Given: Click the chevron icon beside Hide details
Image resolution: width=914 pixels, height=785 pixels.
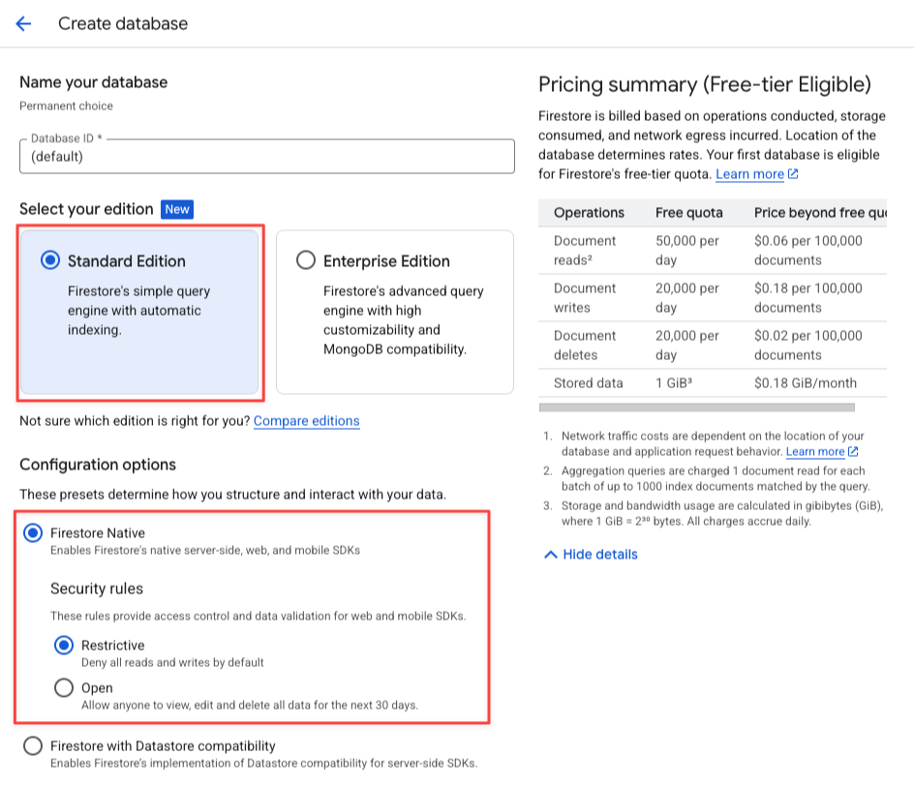Looking at the screenshot, I should [x=550, y=555].
